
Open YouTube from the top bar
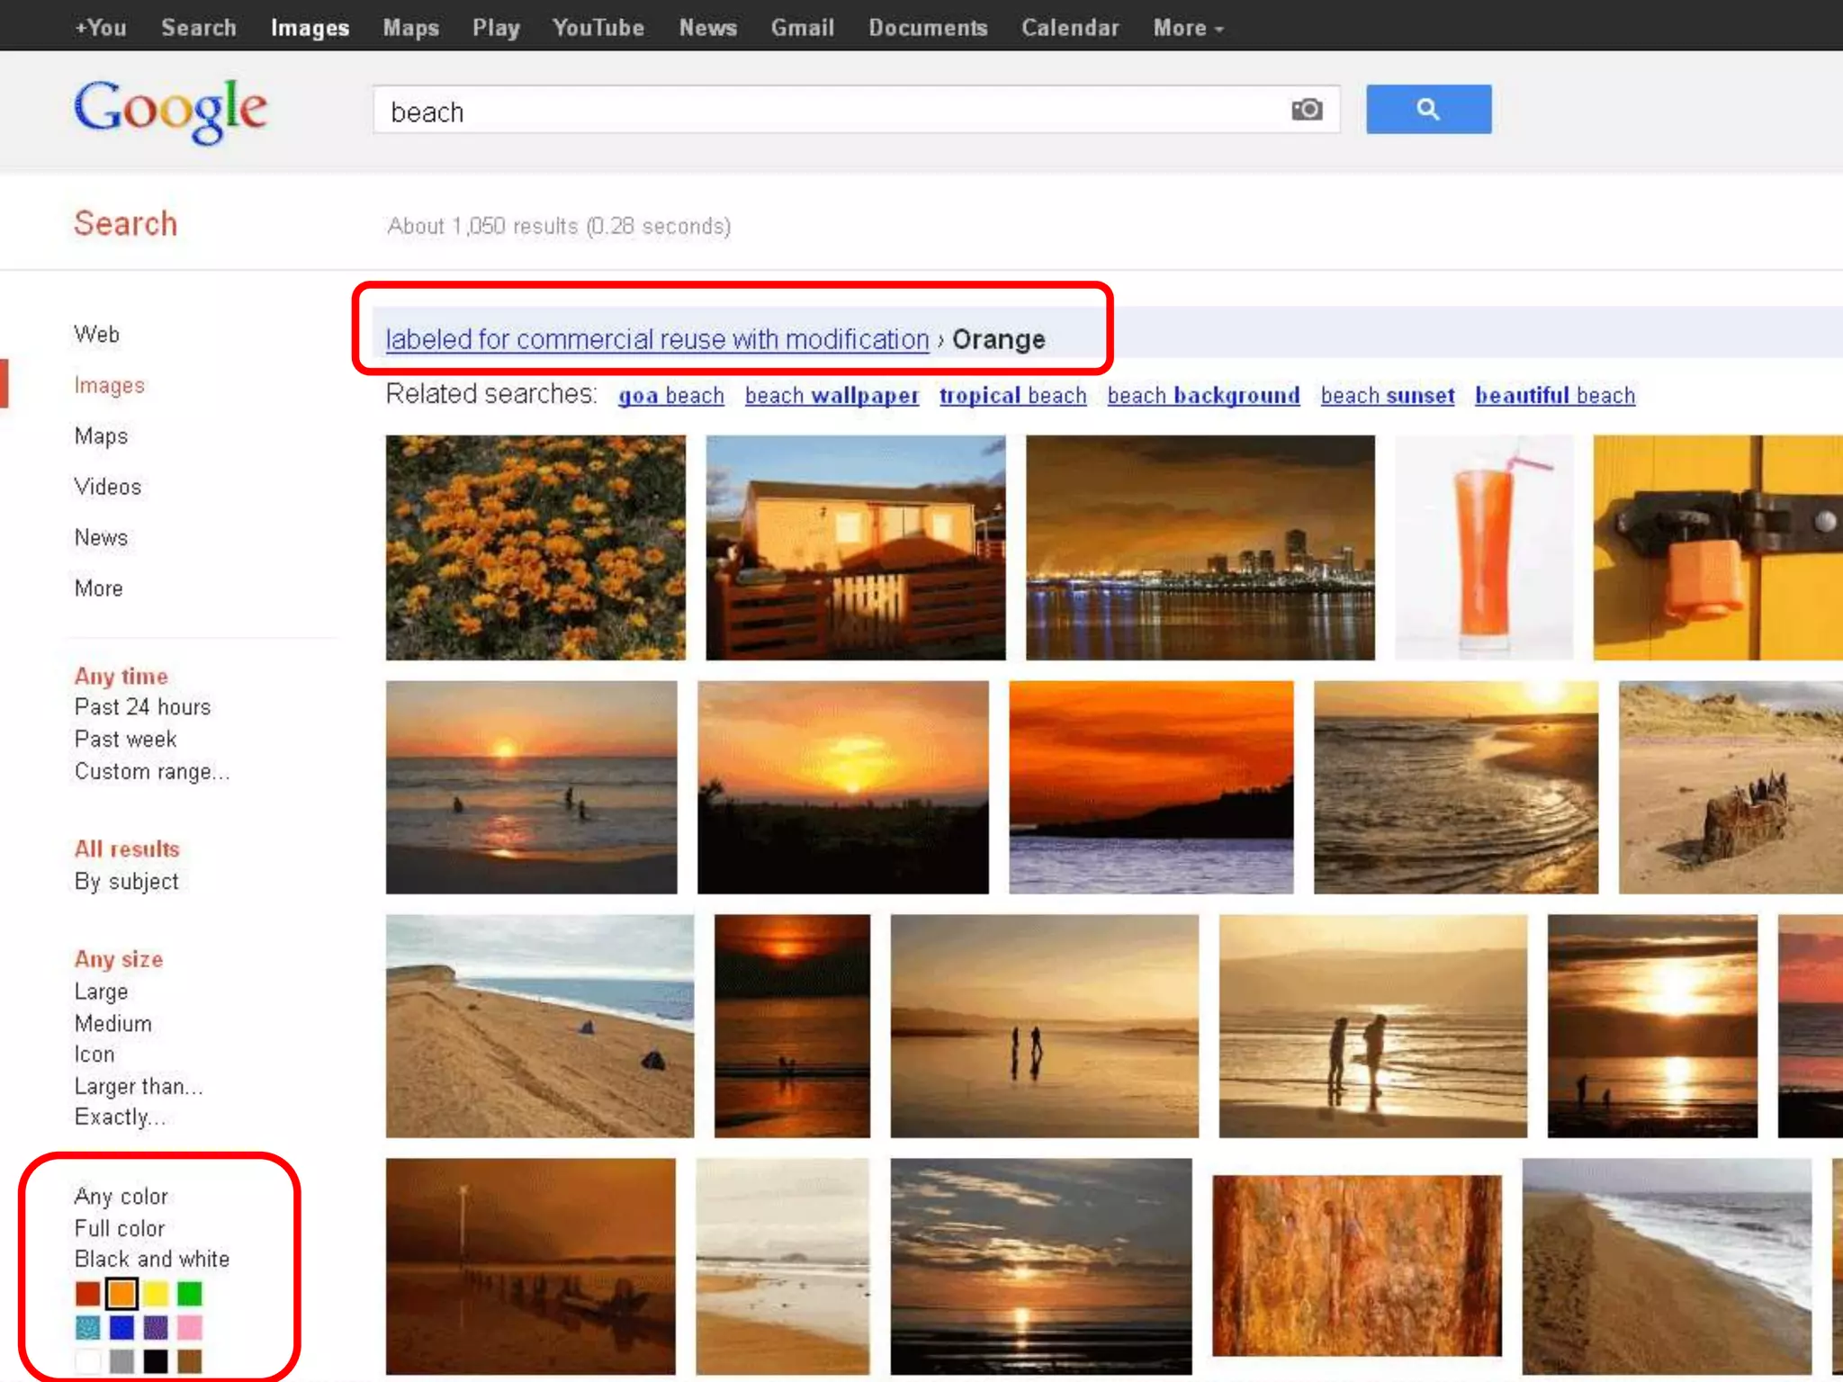[x=598, y=28]
